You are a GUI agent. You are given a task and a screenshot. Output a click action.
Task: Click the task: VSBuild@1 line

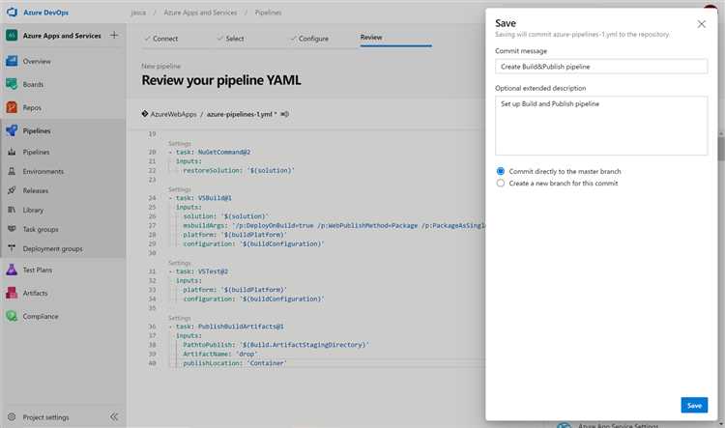(200, 198)
